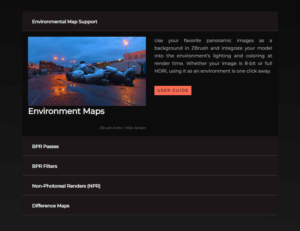Screen dimensions: 300x231
Task: Expand the BPR Passes section
Action: pos(46,147)
